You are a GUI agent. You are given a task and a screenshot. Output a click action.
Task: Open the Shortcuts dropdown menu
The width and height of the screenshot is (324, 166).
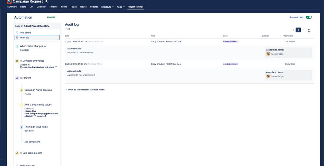click(107, 7)
